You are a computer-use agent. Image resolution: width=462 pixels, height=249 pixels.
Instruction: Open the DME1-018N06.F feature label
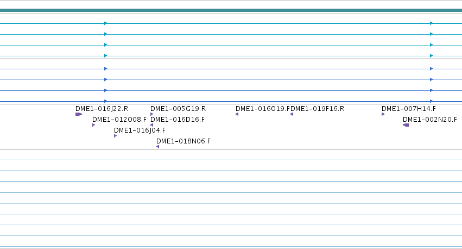[183, 141]
